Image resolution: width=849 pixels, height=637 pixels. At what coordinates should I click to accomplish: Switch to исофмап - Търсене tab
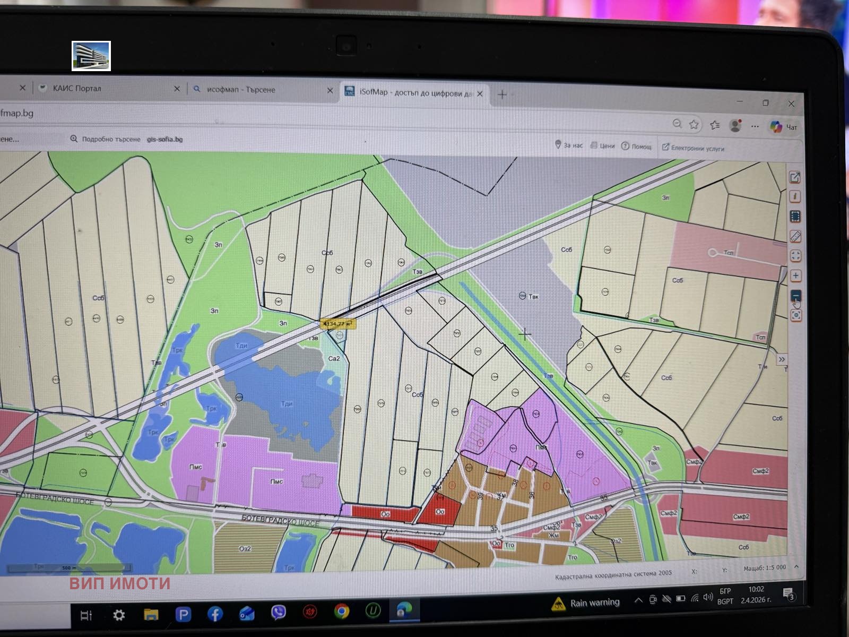pos(241,90)
